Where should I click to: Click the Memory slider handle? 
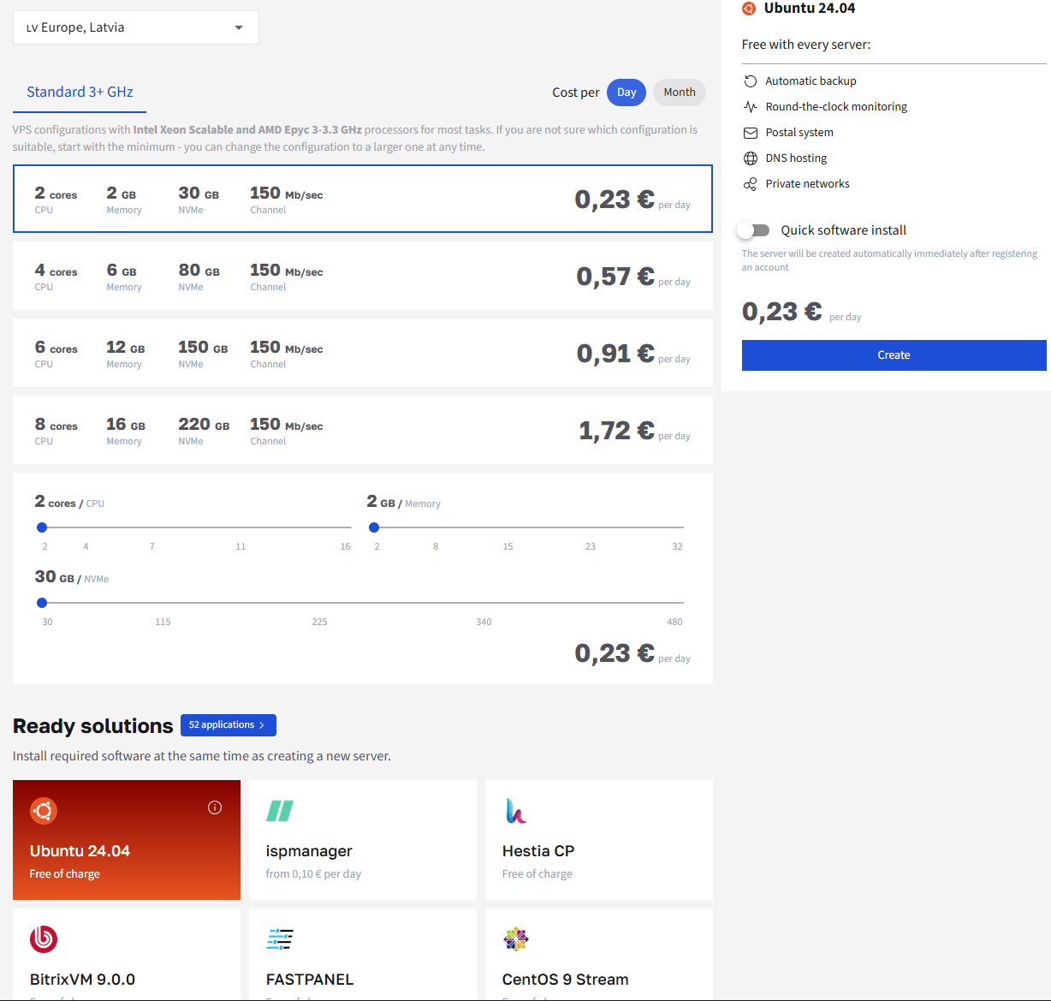coord(374,527)
